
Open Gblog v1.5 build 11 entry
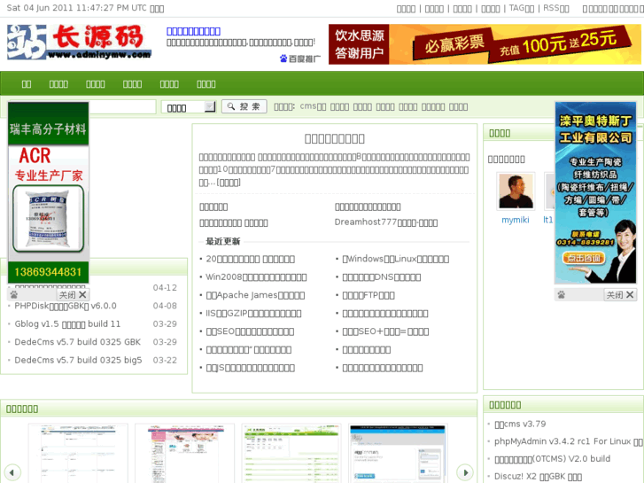pos(67,323)
